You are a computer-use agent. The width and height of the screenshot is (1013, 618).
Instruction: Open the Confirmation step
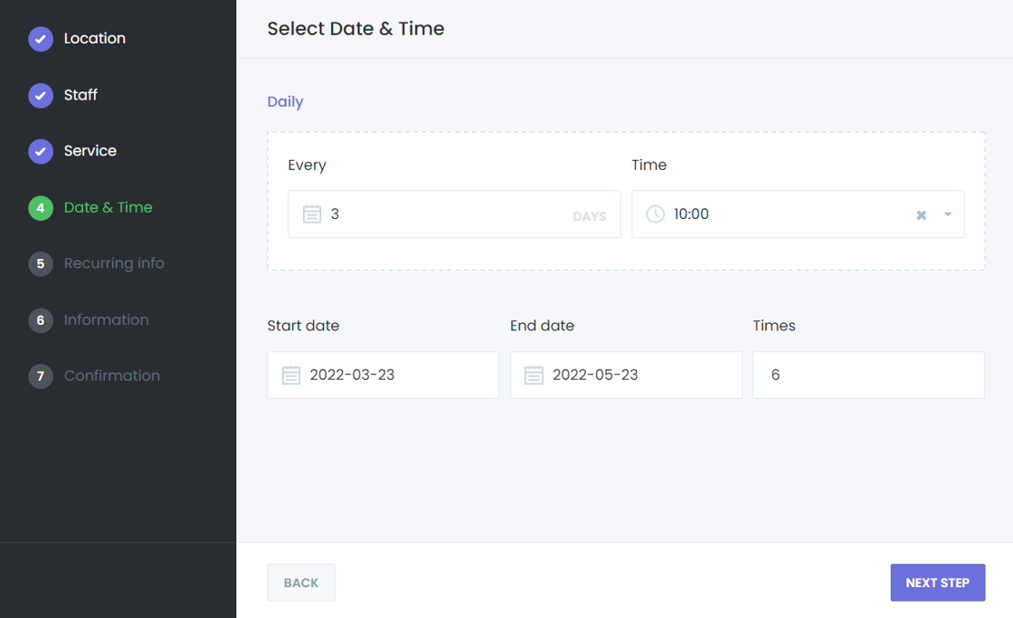click(111, 376)
